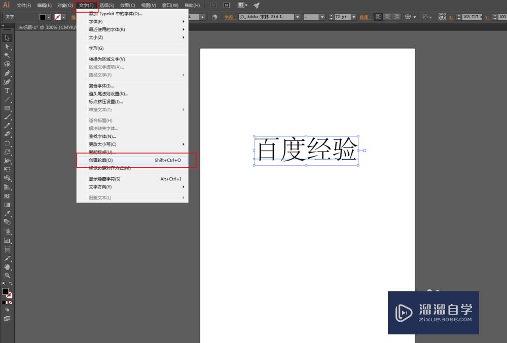
Task: Activate the Type tool
Action: 7,90
